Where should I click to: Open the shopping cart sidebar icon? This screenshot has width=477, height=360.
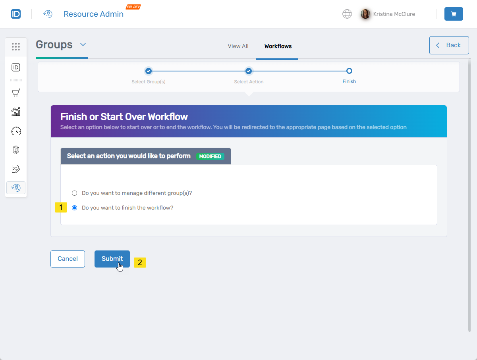click(x=16, y=92)
